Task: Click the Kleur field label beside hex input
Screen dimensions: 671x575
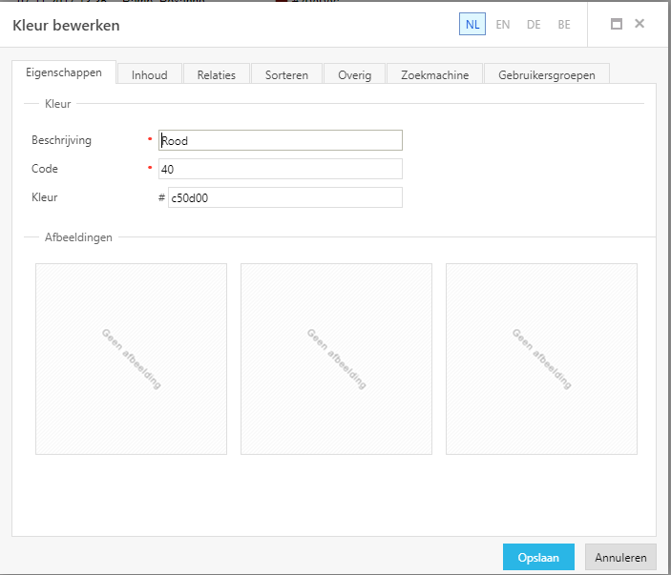Action: (x=45, y=197)
